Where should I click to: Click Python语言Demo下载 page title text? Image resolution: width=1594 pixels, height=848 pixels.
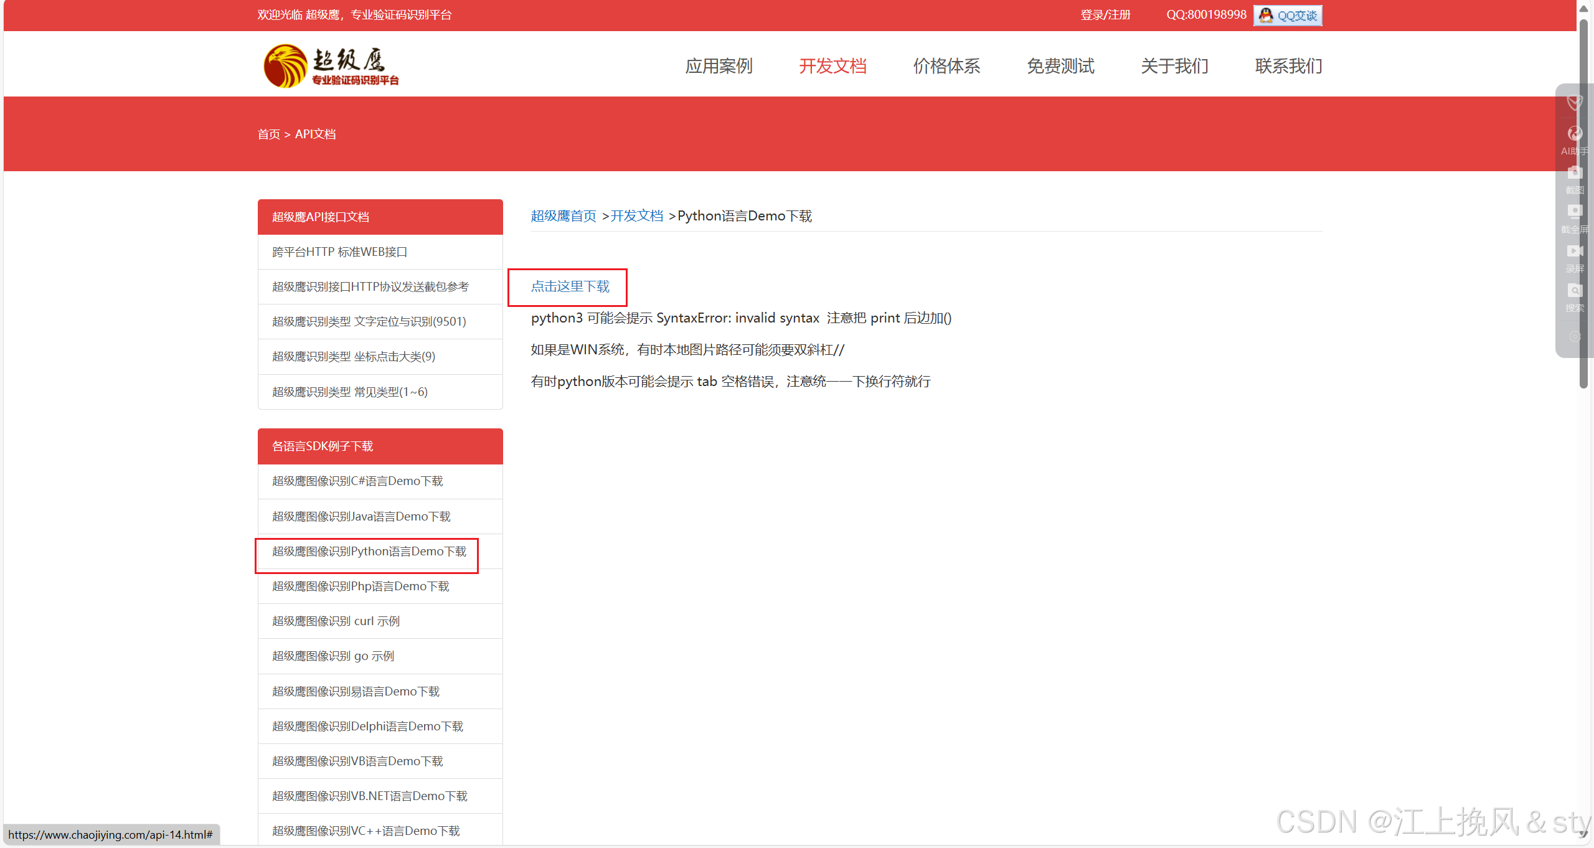click(x=745, y=216)
